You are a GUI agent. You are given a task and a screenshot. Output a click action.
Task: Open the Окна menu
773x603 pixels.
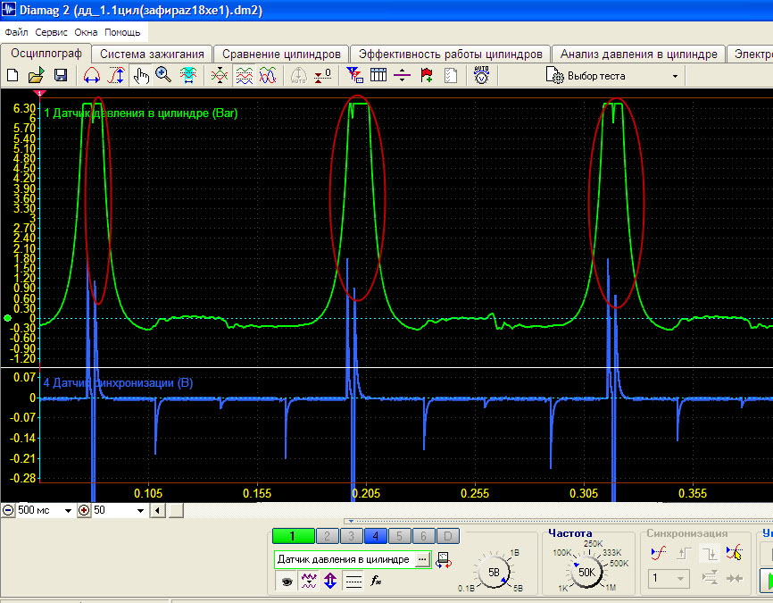tap(86, 32)
